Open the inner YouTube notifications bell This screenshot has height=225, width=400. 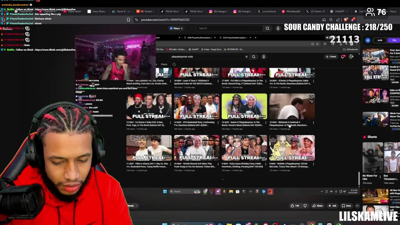pos(343,57)
